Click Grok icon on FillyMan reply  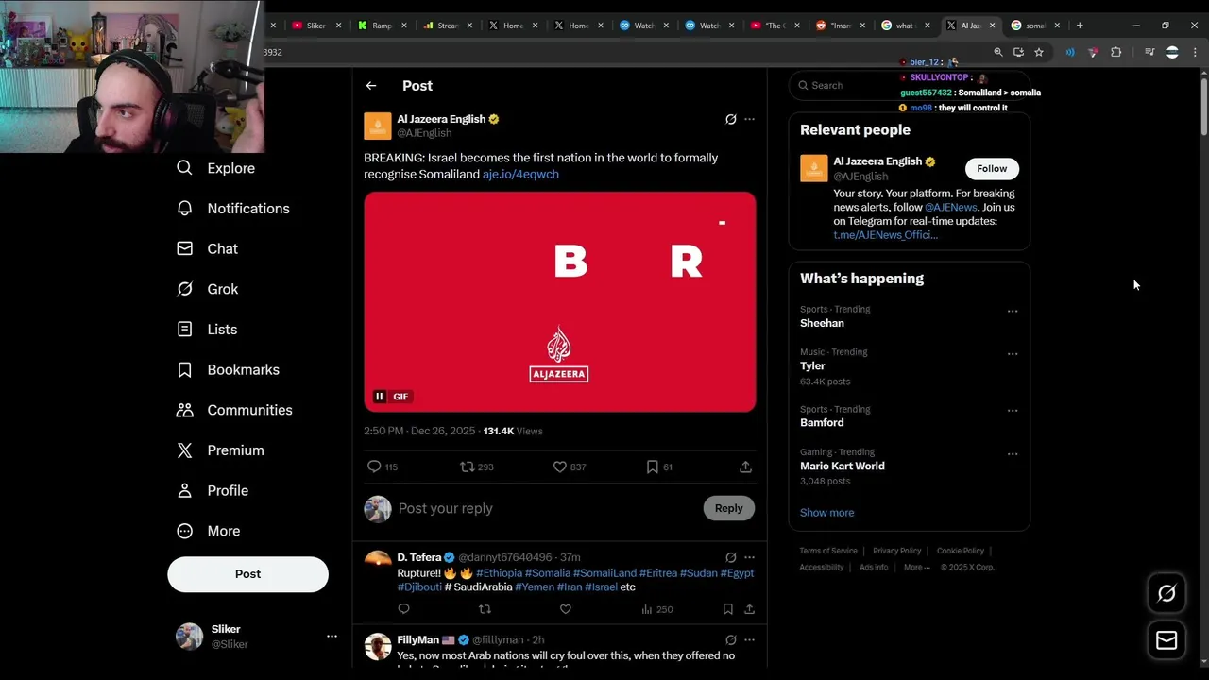point(730,639)
